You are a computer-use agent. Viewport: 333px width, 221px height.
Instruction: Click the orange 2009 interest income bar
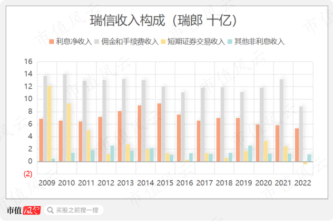41,140
